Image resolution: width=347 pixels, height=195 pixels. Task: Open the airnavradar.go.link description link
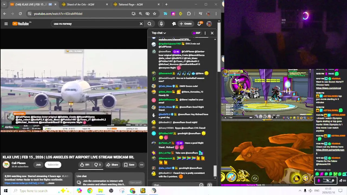[24, 183]
